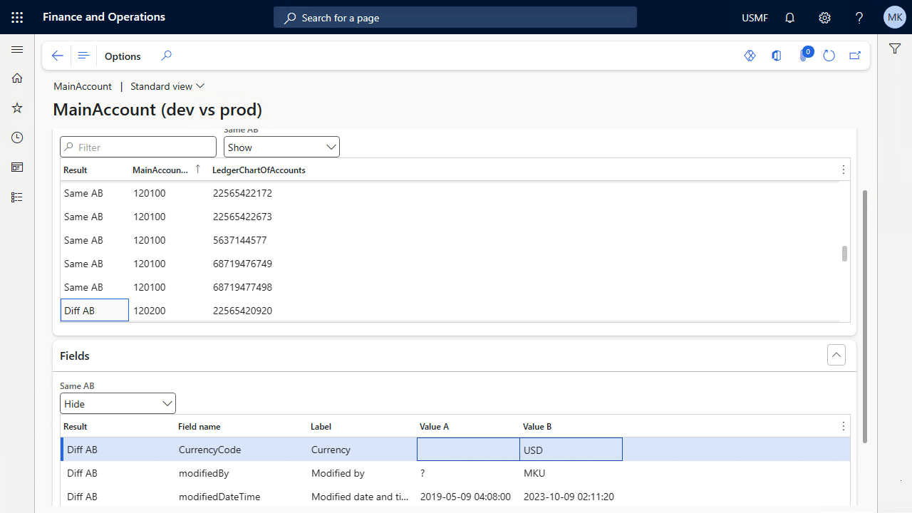Open the help question mark menu
The image size is (912, 513).
859,18
